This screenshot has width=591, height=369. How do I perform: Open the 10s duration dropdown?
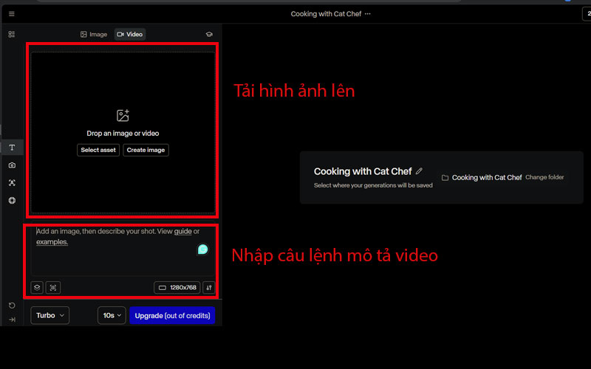tap(112, 315)
